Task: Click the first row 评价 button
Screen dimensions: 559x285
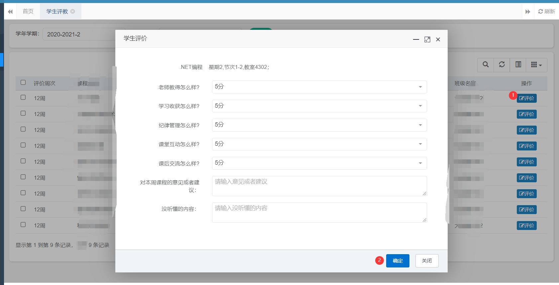Action: coord(527,98)
